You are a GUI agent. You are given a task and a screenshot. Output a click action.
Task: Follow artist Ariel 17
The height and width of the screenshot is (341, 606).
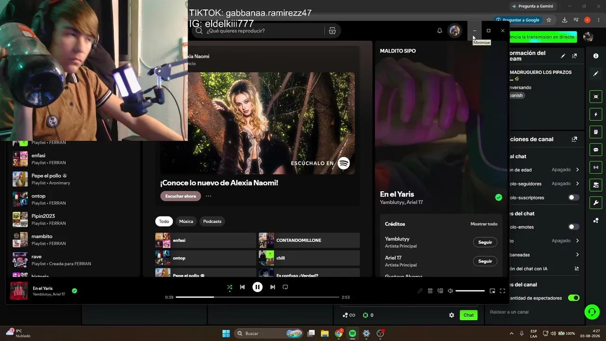click(485, 261)
